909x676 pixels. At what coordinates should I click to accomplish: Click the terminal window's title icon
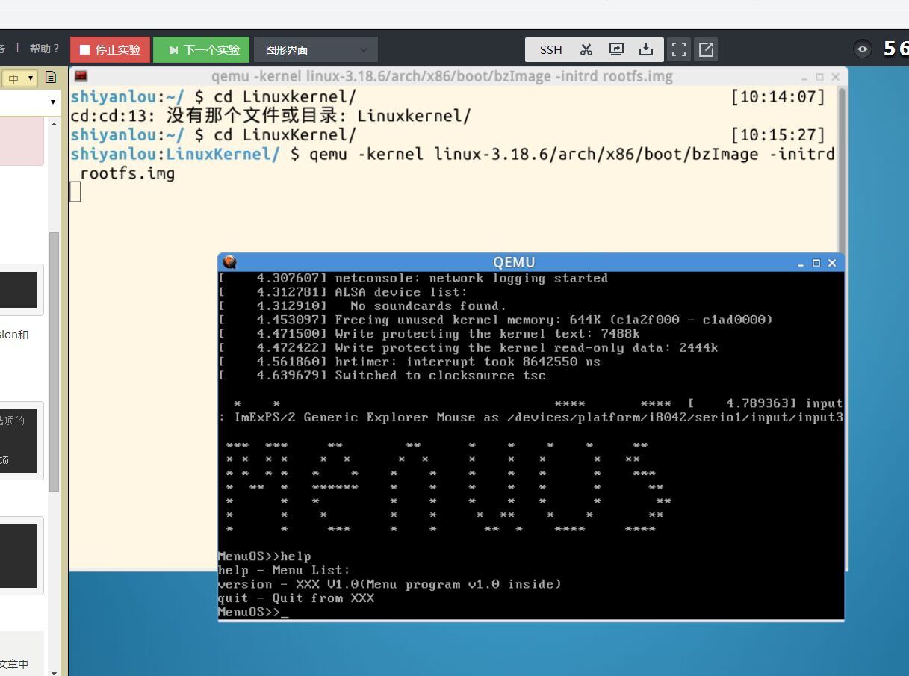pos(81,76)
